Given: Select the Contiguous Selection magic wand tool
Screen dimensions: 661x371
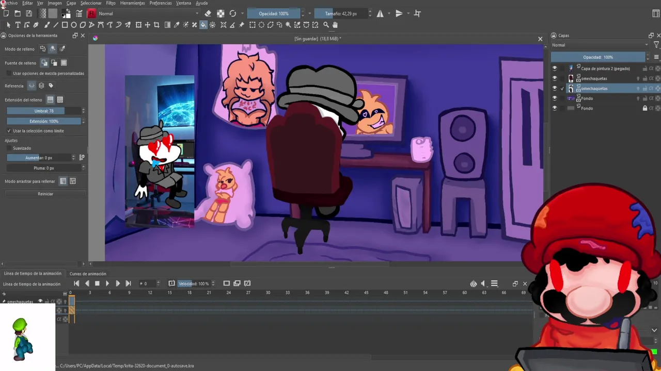Looking at the screenshot, I should pyautogui.click(x=288, y=25).
